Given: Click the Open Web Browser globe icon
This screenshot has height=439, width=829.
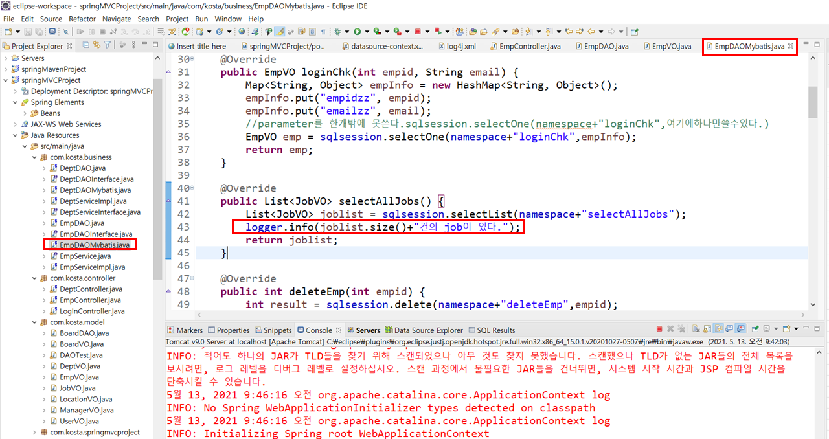Looking at the screenshot, I should [x=242, y=31].
